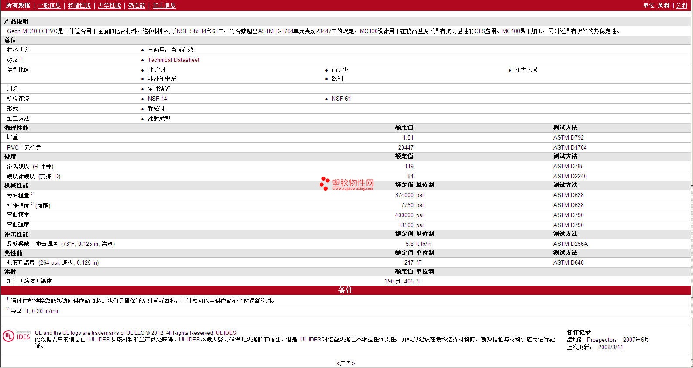The height and width of the screenshot is (368, 693).
Task: Click the 类型 1, 0.20 in/min footnote
Action: tap(35, 311)
